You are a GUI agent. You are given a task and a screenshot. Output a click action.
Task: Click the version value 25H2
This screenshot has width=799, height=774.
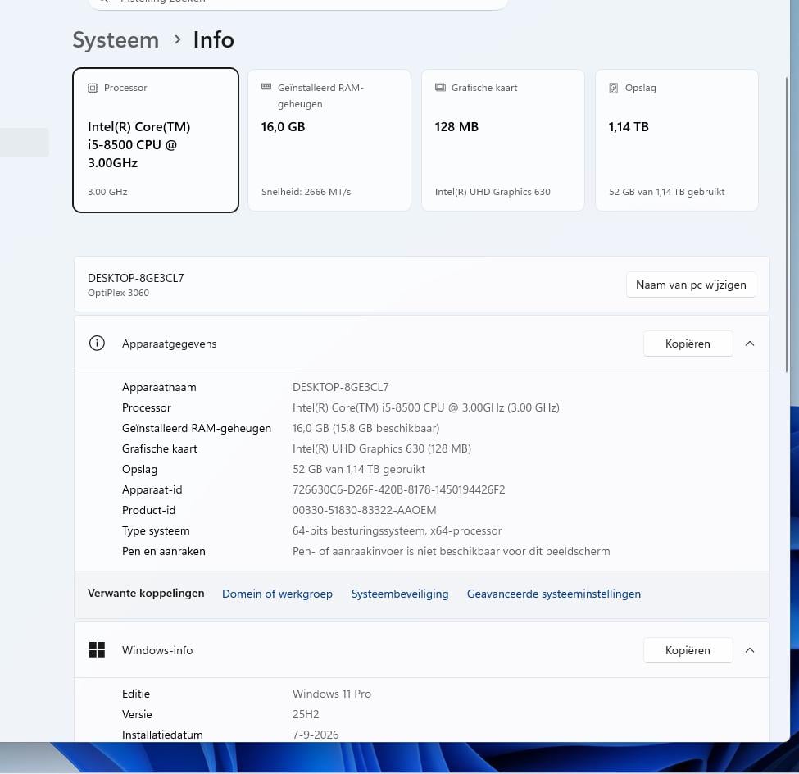(x=306, y=714)
